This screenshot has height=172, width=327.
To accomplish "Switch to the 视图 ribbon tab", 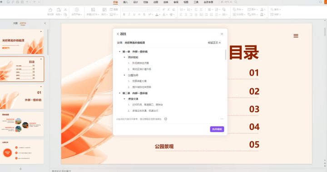I will 186,2.
